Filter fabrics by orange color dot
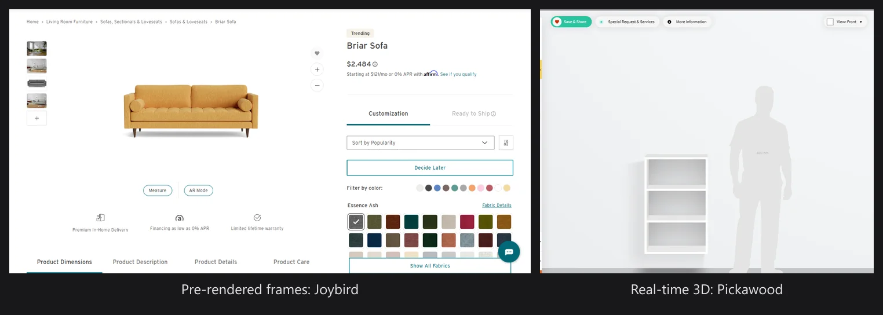883x315 pixels. point(472,188)
